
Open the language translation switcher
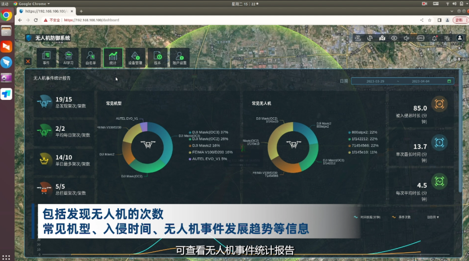(x=446, y=38)
